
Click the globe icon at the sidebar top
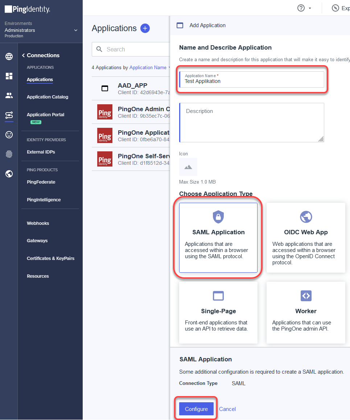point(9,56)
